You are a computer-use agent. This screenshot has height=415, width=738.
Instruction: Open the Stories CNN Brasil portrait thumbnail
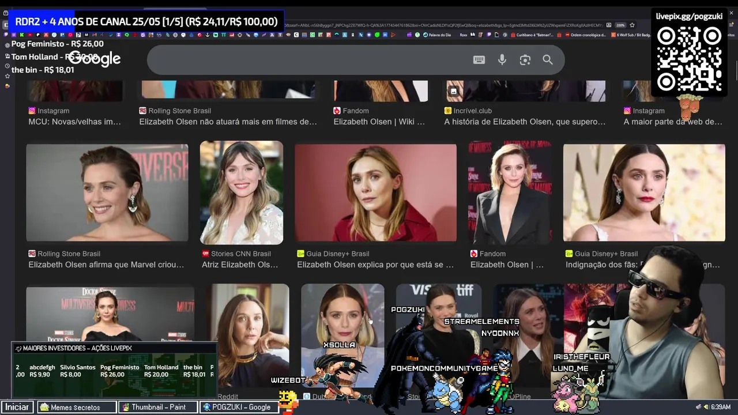click(x=242, y=193)
